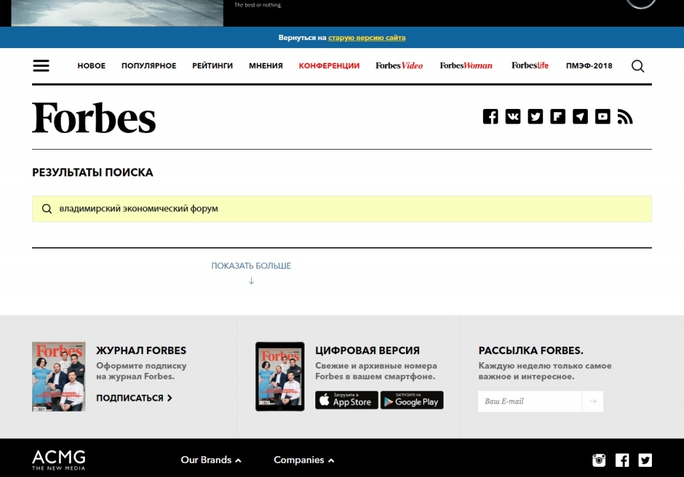The height and width of the screenshot is (477, 684).
Task: Click the ЖУРНАЛ FORBES heading
Action: tap(141, 351)
